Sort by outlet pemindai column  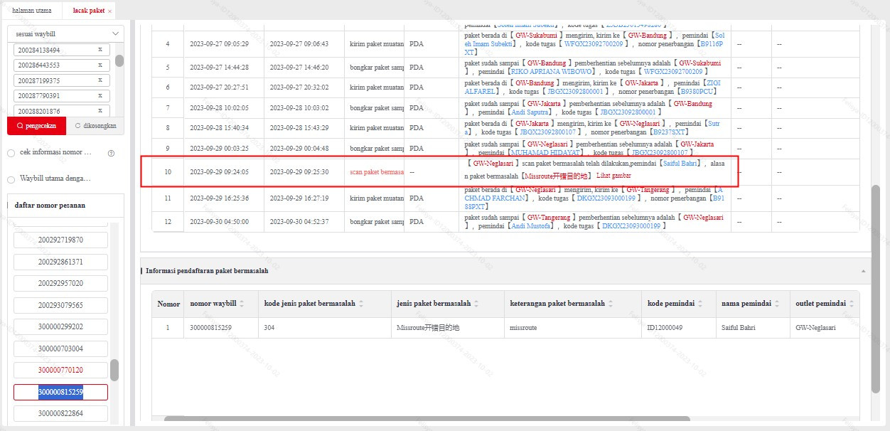coord(852,304)
